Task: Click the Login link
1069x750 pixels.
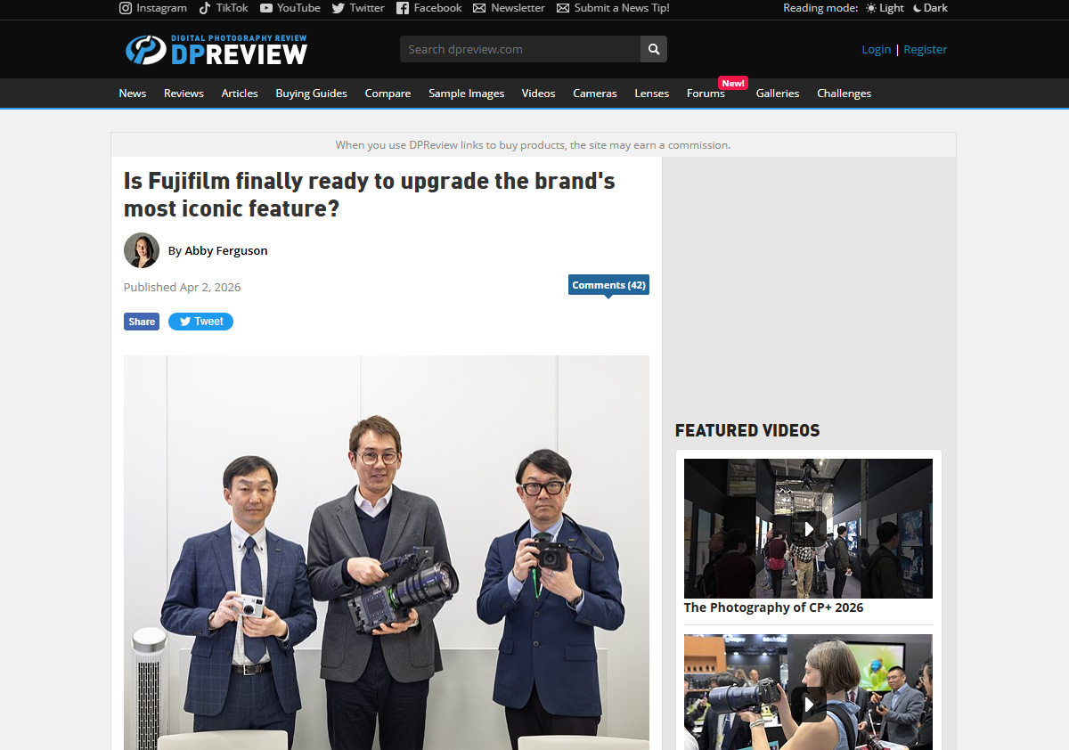Action: coord(876,50)
